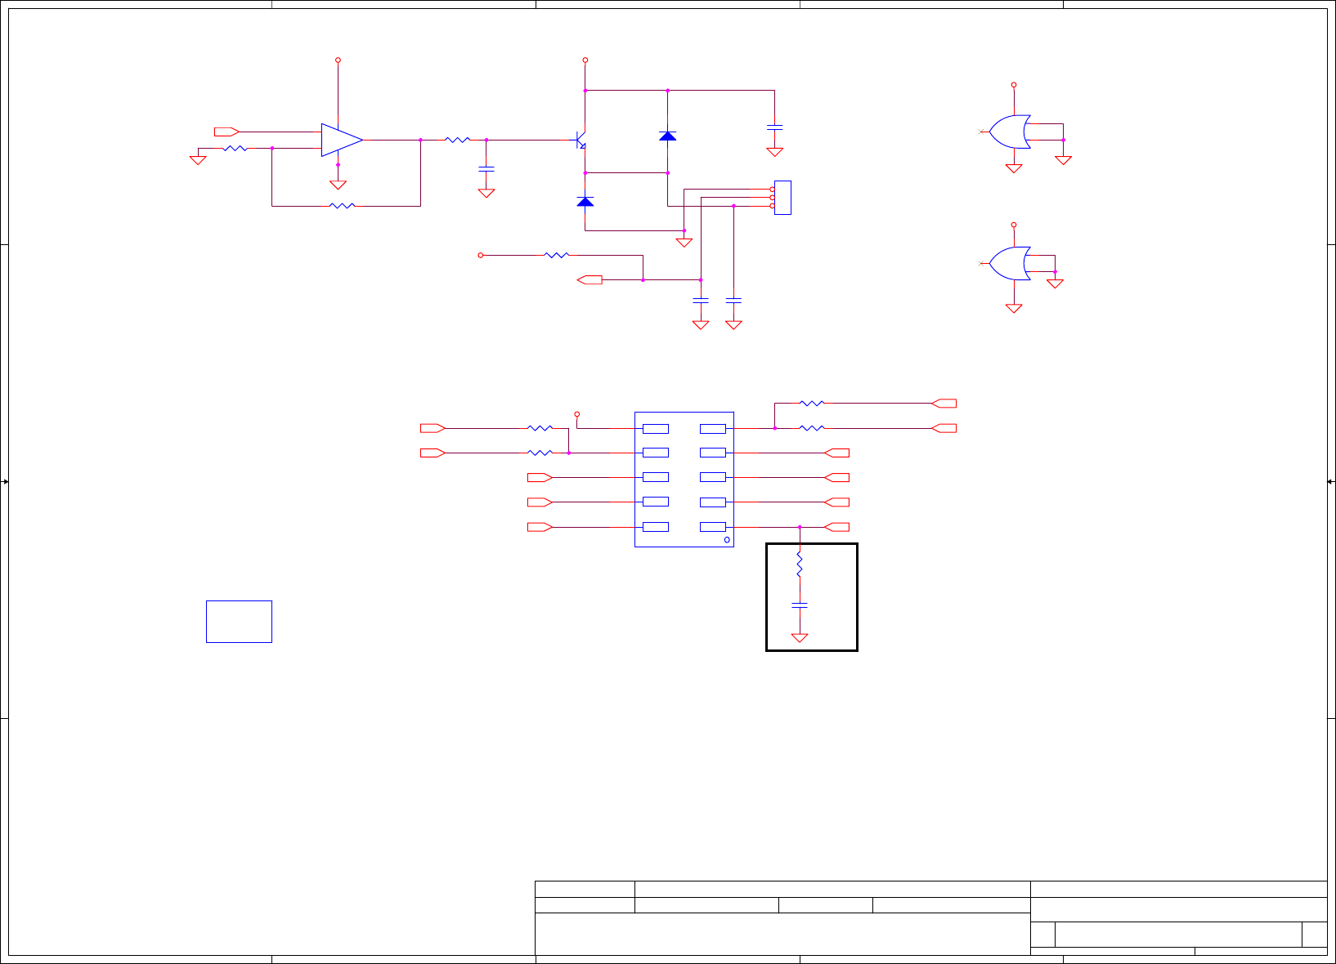The width and height of the screenshot is (1336, 964).
Task: Select the upper OR gate symbol
Action: 1010,132
